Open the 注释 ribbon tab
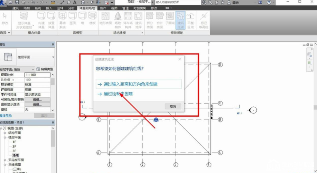Image resolution: width=317 pixels, height=173 pixels. point(60,8)
